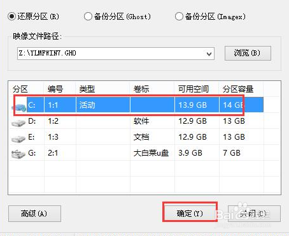Viewport: 289px width, 236px height.
Task: Click the 浏览 (B) browse button
Action: (248, 53)
